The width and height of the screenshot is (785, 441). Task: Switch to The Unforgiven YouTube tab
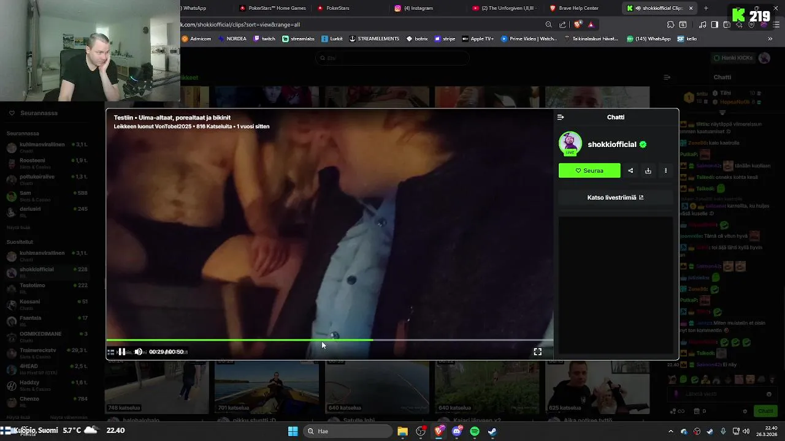click(x=504, y=8)
